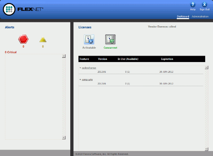Click compsuite version 2012.06

[102, 84]
